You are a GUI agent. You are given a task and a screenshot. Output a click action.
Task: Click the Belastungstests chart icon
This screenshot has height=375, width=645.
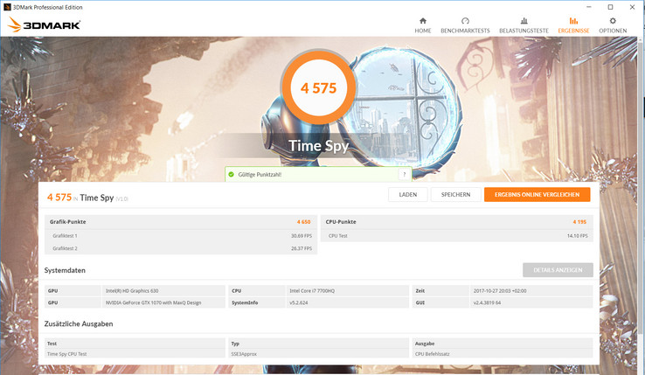click(x=524, y=21)
